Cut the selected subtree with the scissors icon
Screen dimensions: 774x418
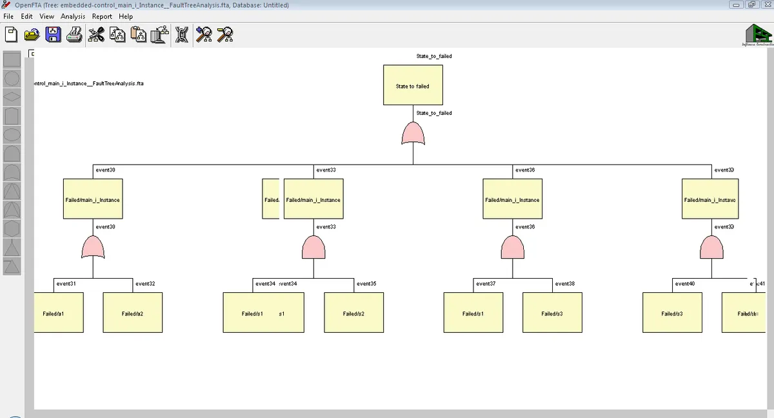click(97, 35)
